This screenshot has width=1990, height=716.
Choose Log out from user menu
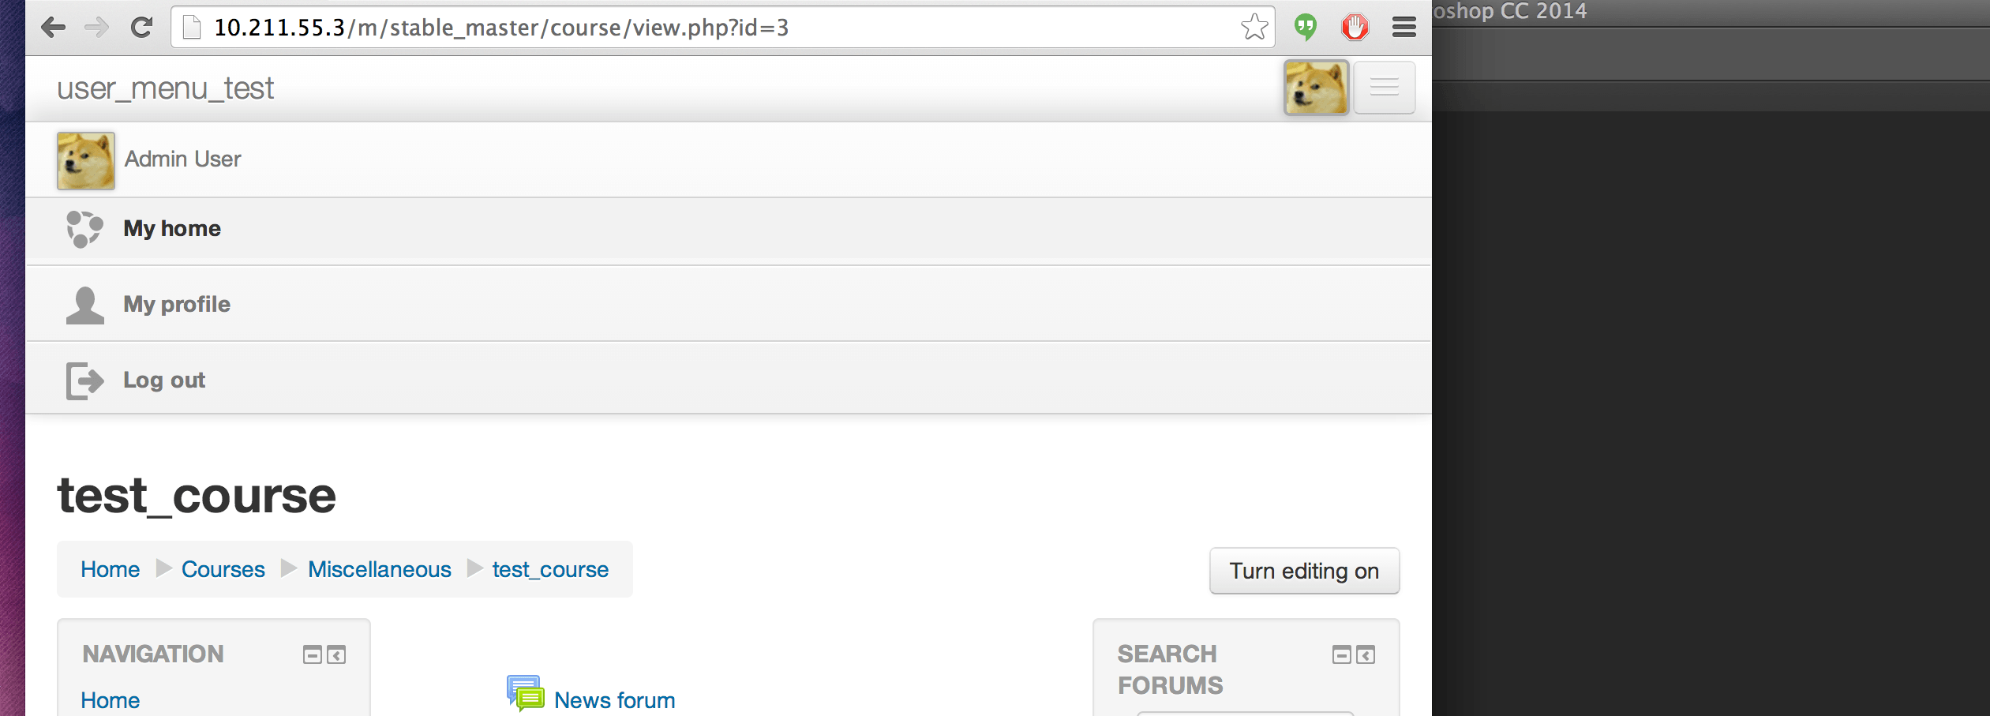click(x=728, y=380)
